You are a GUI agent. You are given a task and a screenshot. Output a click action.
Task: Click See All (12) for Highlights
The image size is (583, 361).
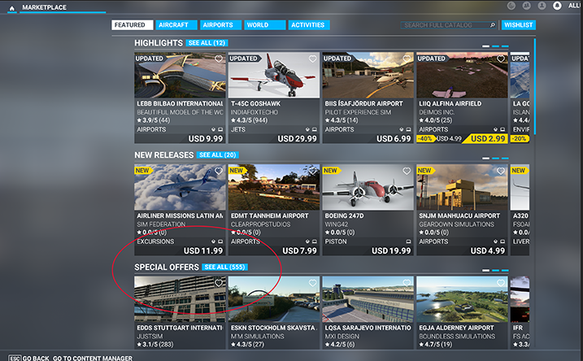207,43
